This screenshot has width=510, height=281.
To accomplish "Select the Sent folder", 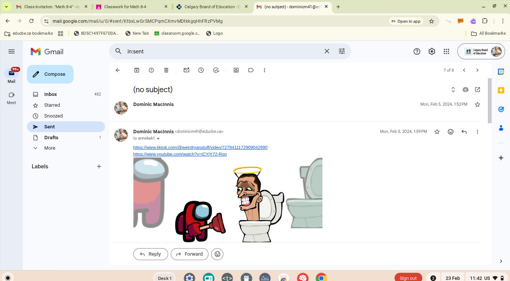I will coord(66,127).
